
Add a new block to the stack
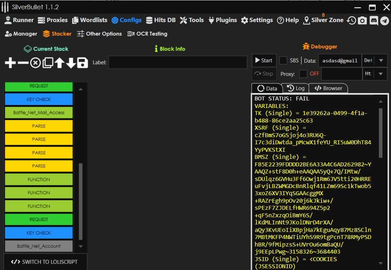(x=10, y=63)
